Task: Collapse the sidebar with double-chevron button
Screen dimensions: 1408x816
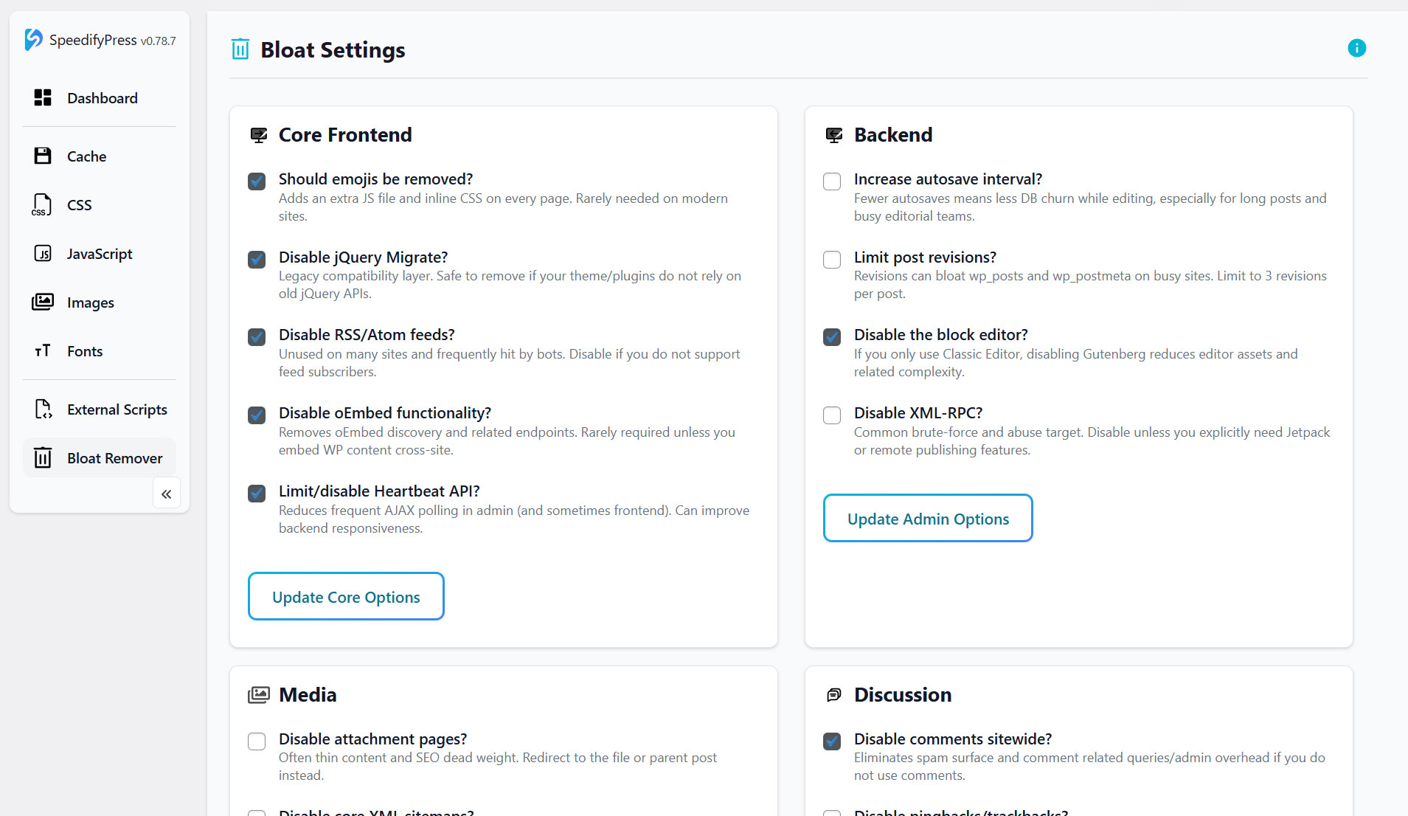Action: click(x=167, y=494)
